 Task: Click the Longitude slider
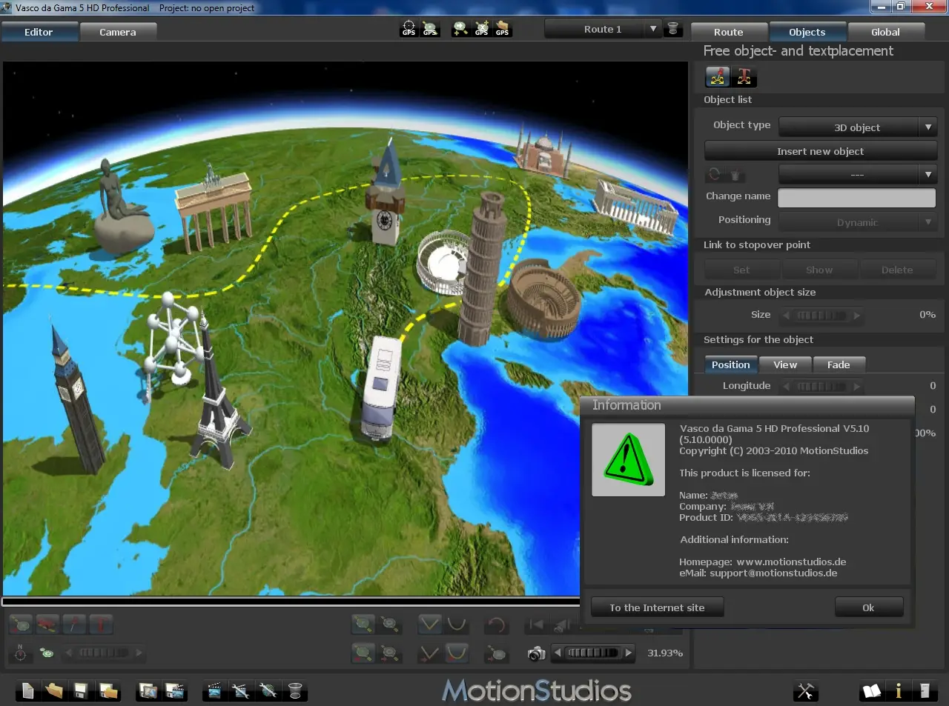(821, 386)
